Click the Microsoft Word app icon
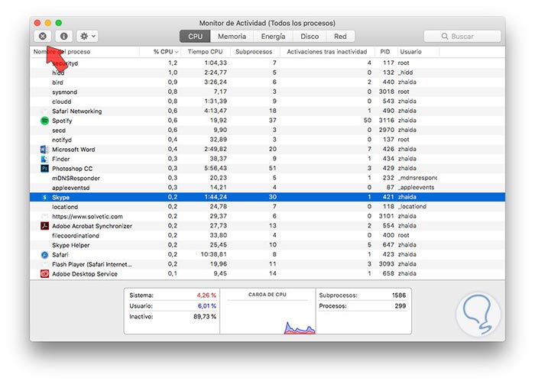535x384 pixels. 44,149
